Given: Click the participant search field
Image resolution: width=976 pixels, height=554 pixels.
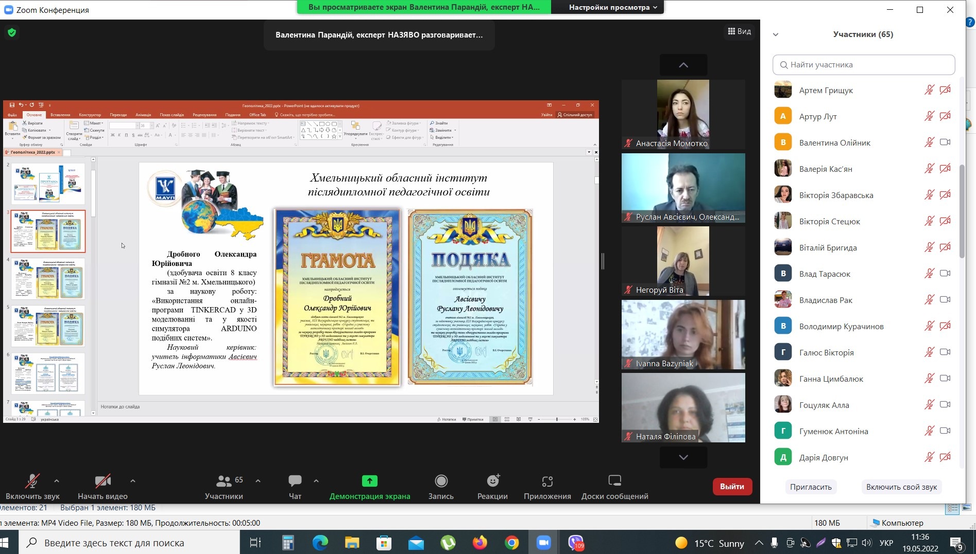Looking at the screenshot, I should [x=864, y=65].
